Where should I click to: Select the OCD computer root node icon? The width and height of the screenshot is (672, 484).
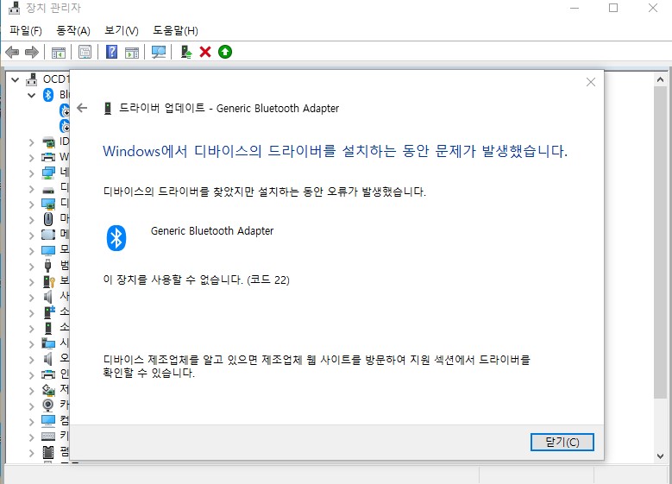click(32, 79)
